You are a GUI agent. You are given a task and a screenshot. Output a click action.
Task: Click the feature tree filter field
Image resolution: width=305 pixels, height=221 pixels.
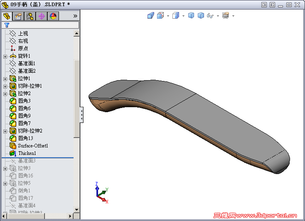click(x=40, y=25)
